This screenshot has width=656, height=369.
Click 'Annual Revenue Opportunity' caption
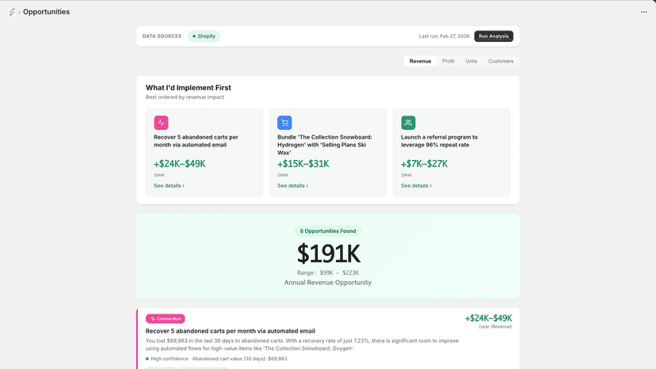(327, 283)
